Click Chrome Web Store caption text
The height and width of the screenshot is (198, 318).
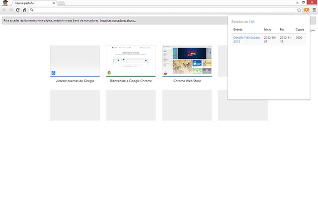[187, 81]
